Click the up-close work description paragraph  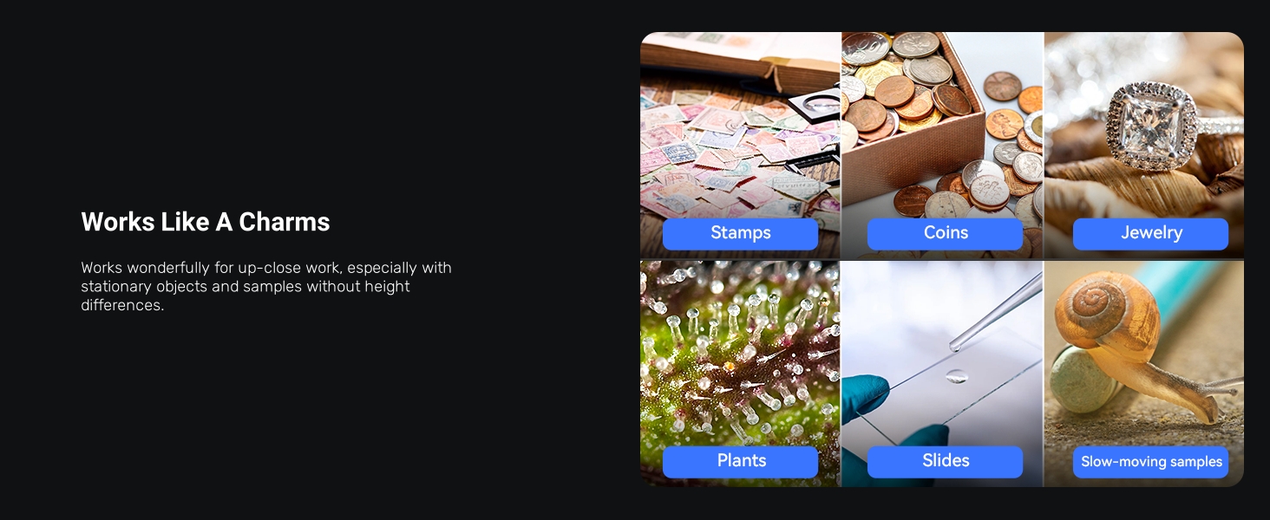[x=266, y=286]
